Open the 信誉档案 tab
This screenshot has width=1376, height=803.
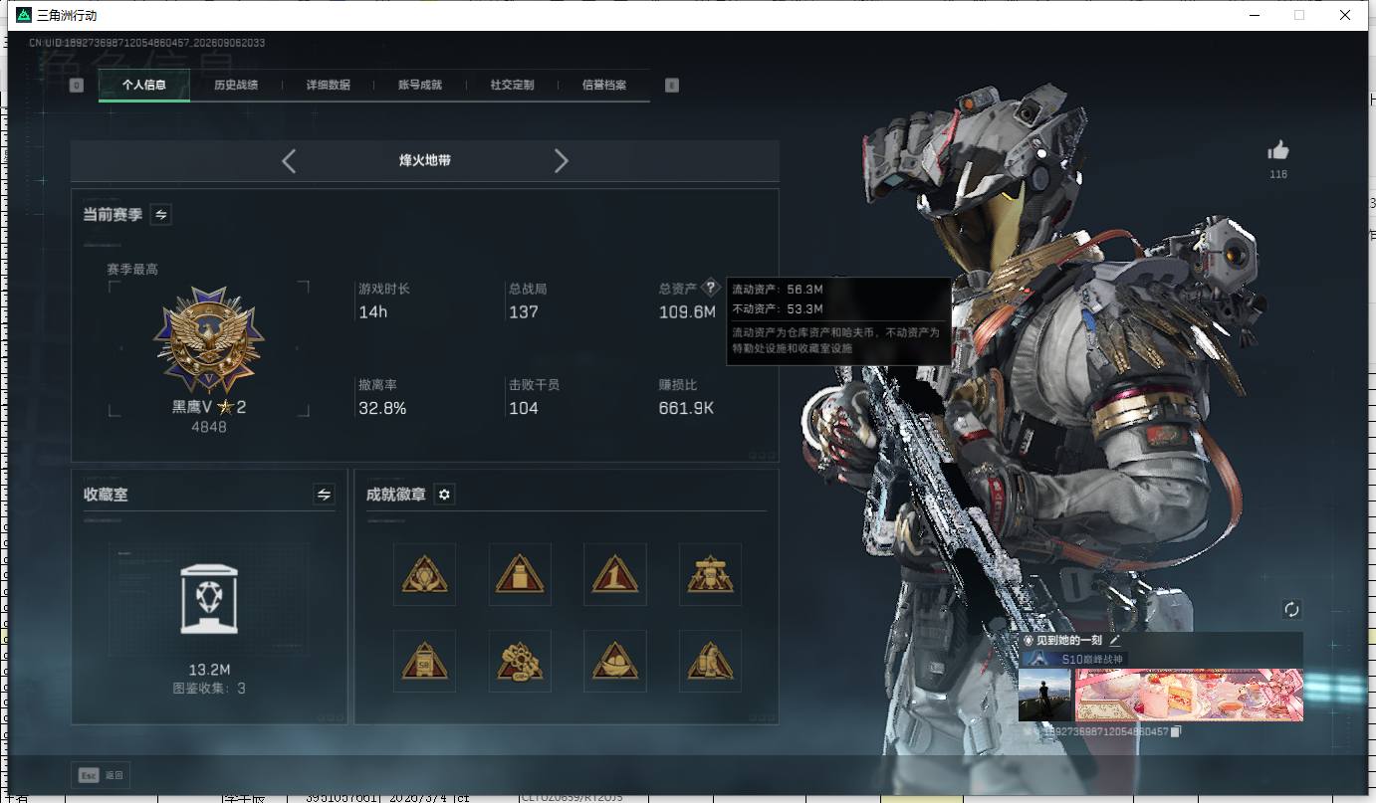pos(604,86)
